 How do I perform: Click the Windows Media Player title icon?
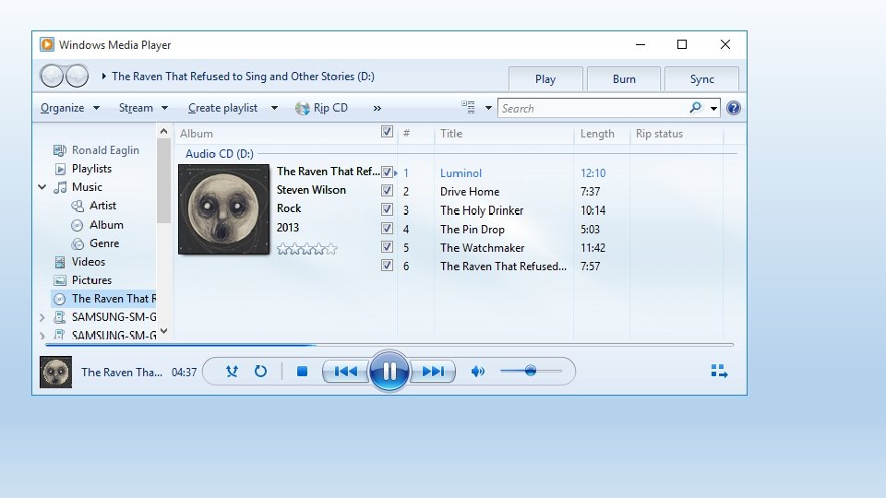[47, 44]
